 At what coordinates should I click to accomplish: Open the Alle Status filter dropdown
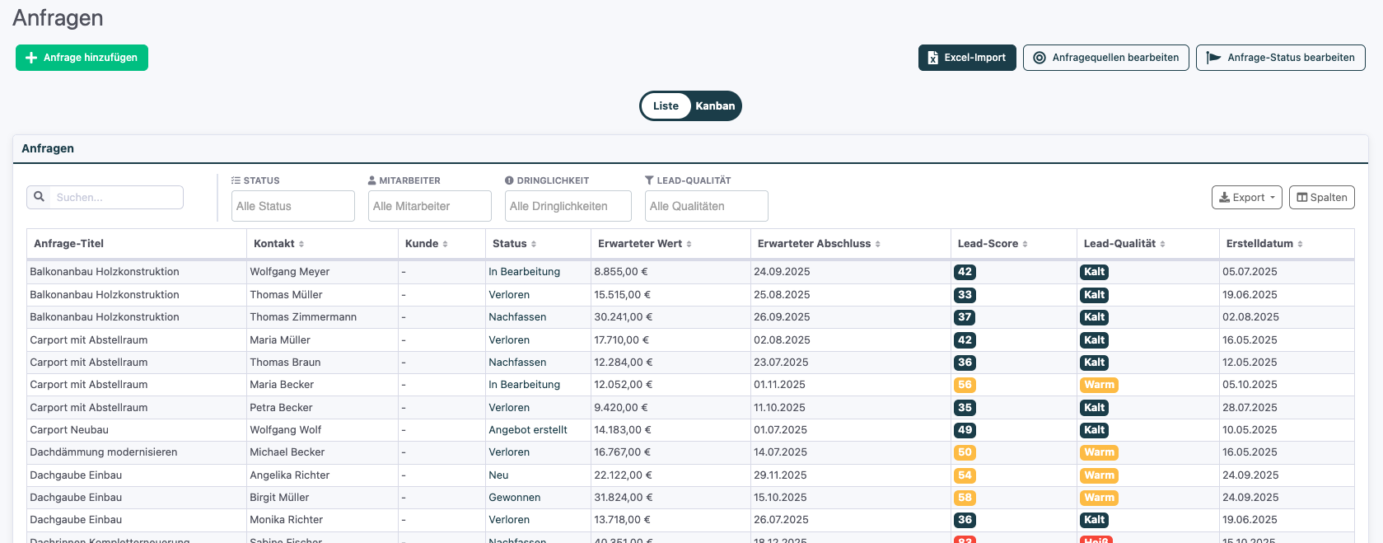coord(293,206)
